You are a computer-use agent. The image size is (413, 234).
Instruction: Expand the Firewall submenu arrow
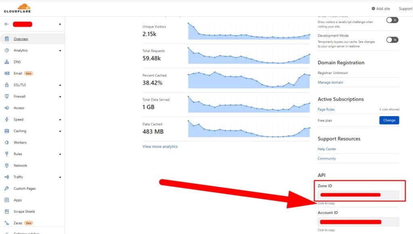tap(60, 97)
